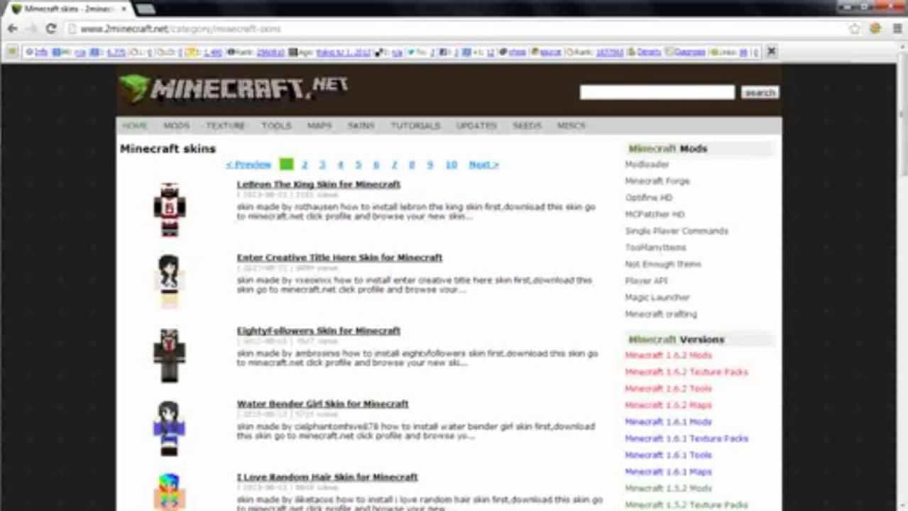This screenshot has width=908, height=511.
Task: Open Water Bender Girl Skin post
Action: pos(322,404)
